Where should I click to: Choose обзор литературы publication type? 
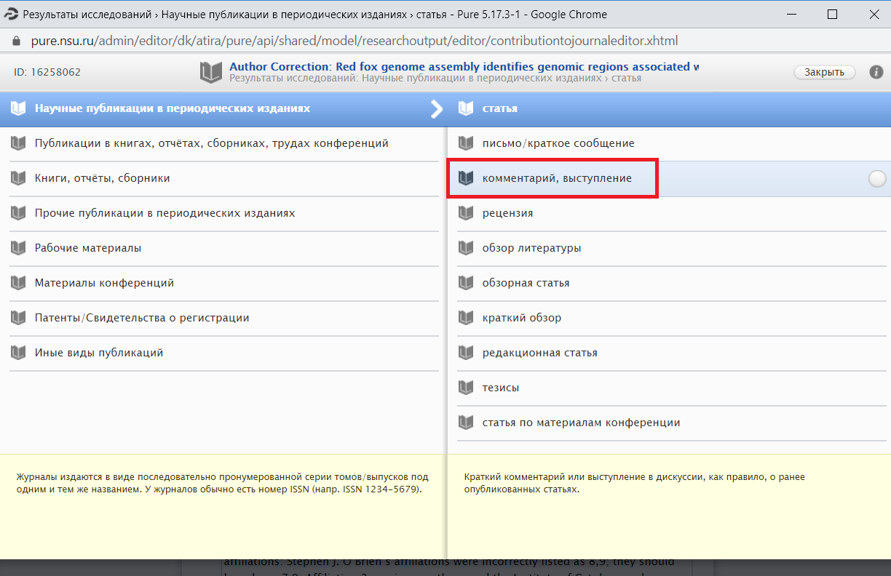tap(531, 248)
